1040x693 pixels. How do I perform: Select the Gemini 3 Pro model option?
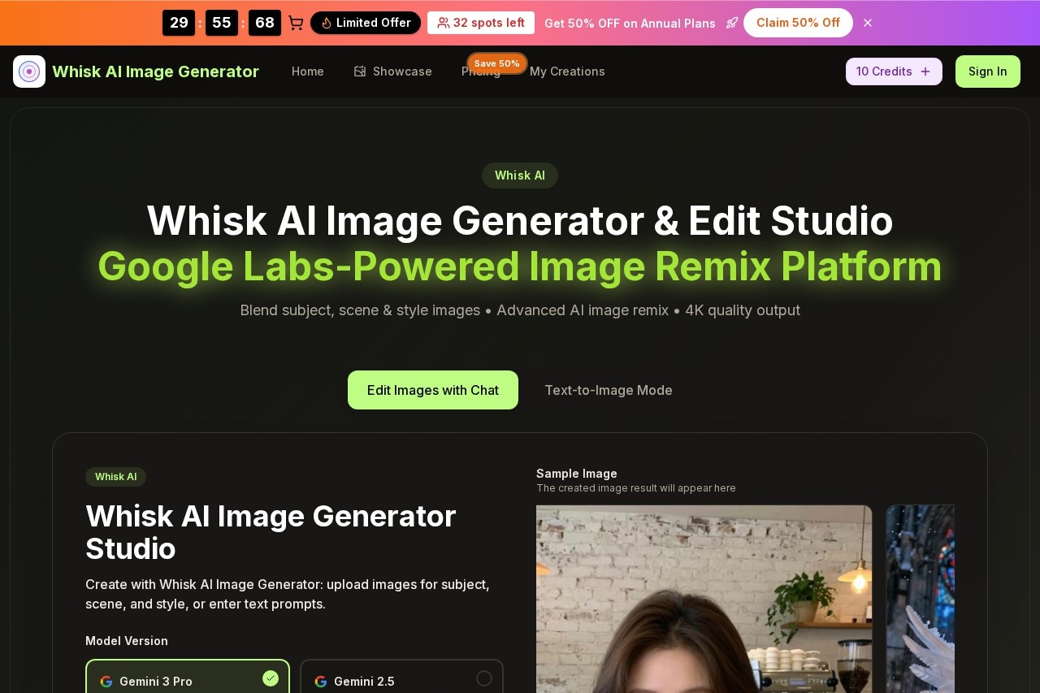(188, 677)
